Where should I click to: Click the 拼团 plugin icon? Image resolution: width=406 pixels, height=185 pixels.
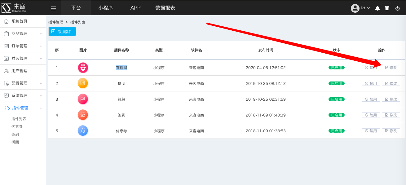83,83
